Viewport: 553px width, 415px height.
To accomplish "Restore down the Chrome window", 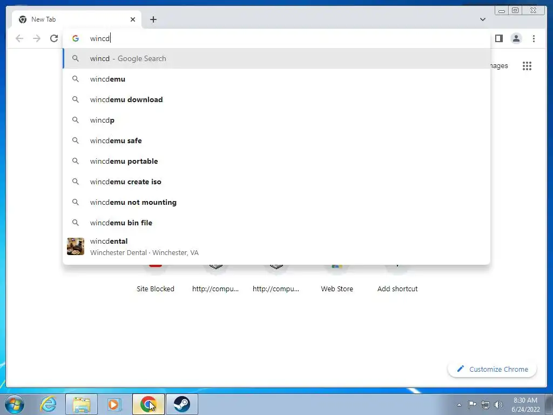I will pyautogui.click(x=515, y=11).
